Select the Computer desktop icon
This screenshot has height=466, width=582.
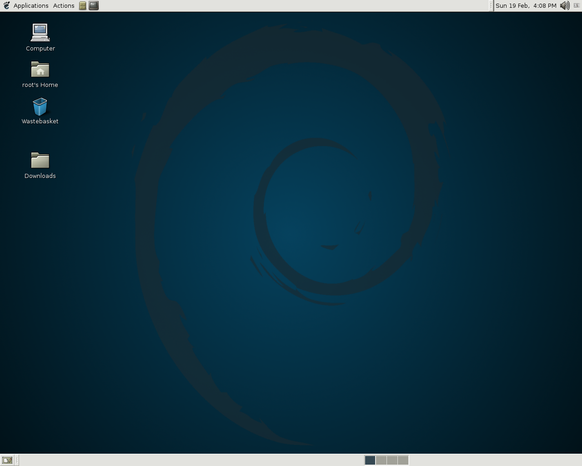(40, 33)
